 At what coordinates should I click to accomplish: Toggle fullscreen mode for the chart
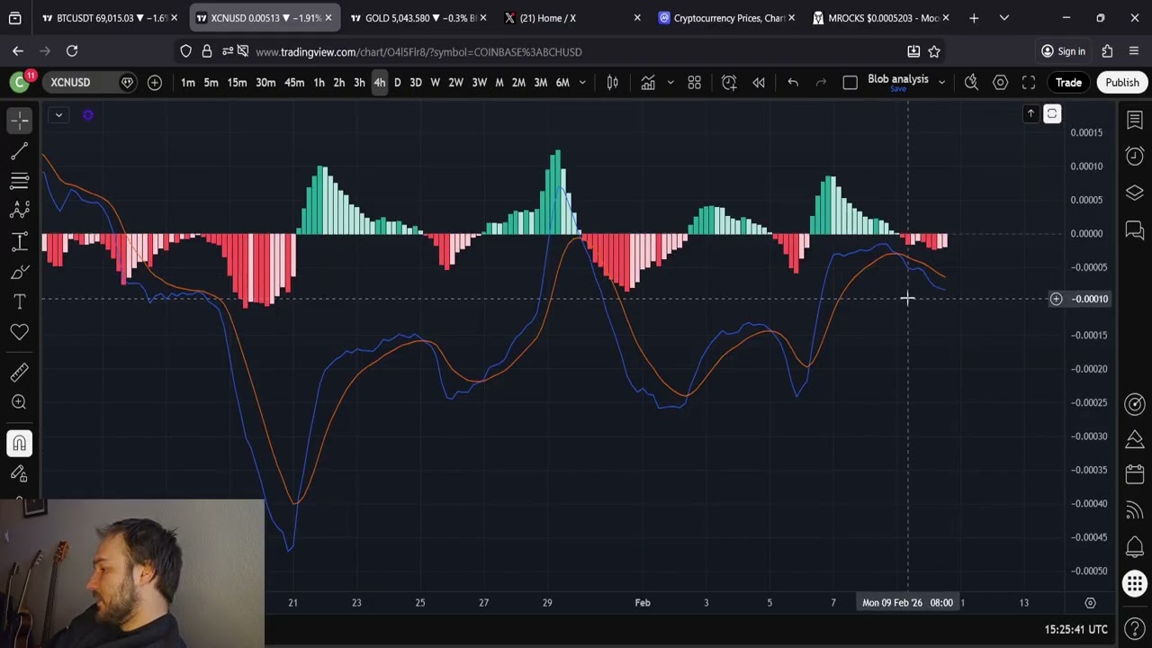click(1029, 83)
